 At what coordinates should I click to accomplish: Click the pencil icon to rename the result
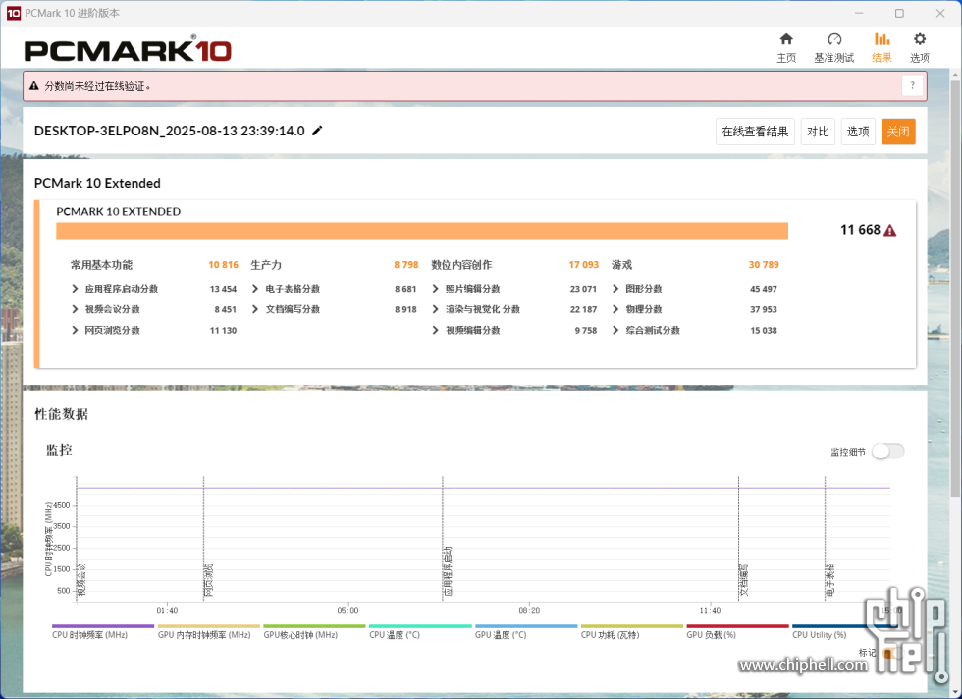[317, 131]
